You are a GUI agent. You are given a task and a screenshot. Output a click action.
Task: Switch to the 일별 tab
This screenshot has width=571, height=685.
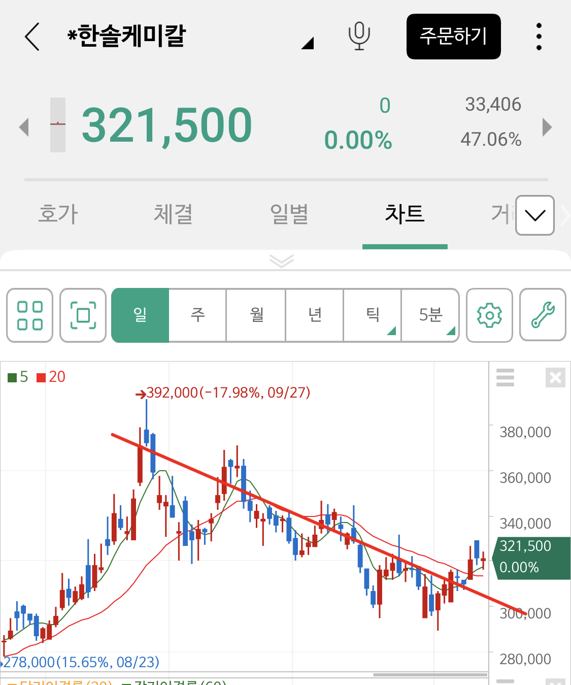[289, 214]
